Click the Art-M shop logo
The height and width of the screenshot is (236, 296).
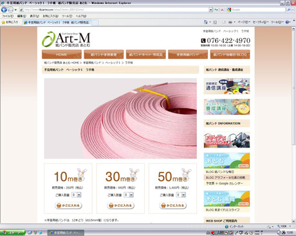click(66, 40)
